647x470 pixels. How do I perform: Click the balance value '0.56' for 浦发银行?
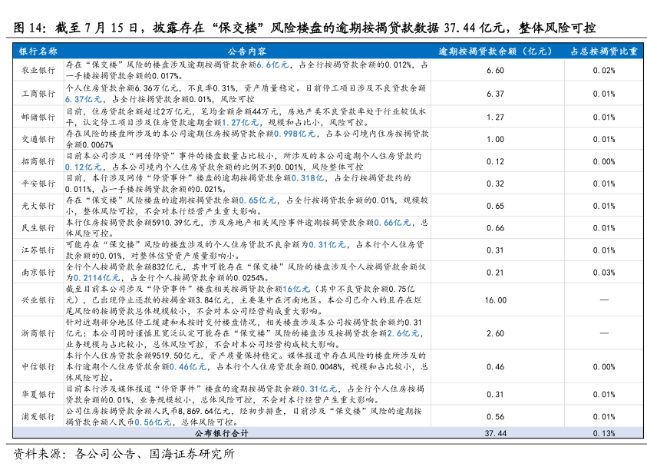495,417
